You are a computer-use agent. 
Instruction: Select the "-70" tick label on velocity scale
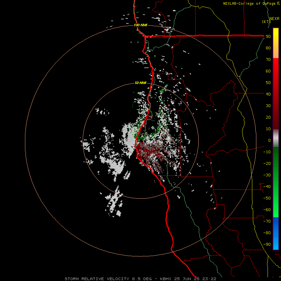pos(267,221)
